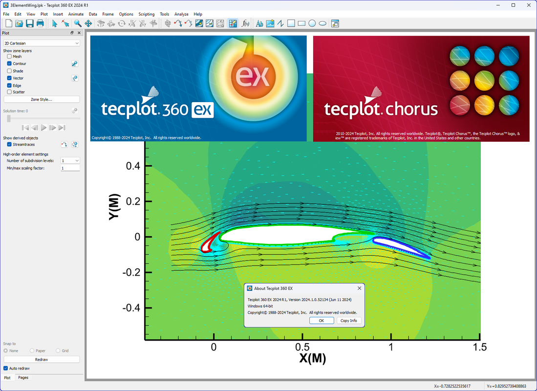Jump to first solution time step

pyautogui.click(x=25, y=128)
